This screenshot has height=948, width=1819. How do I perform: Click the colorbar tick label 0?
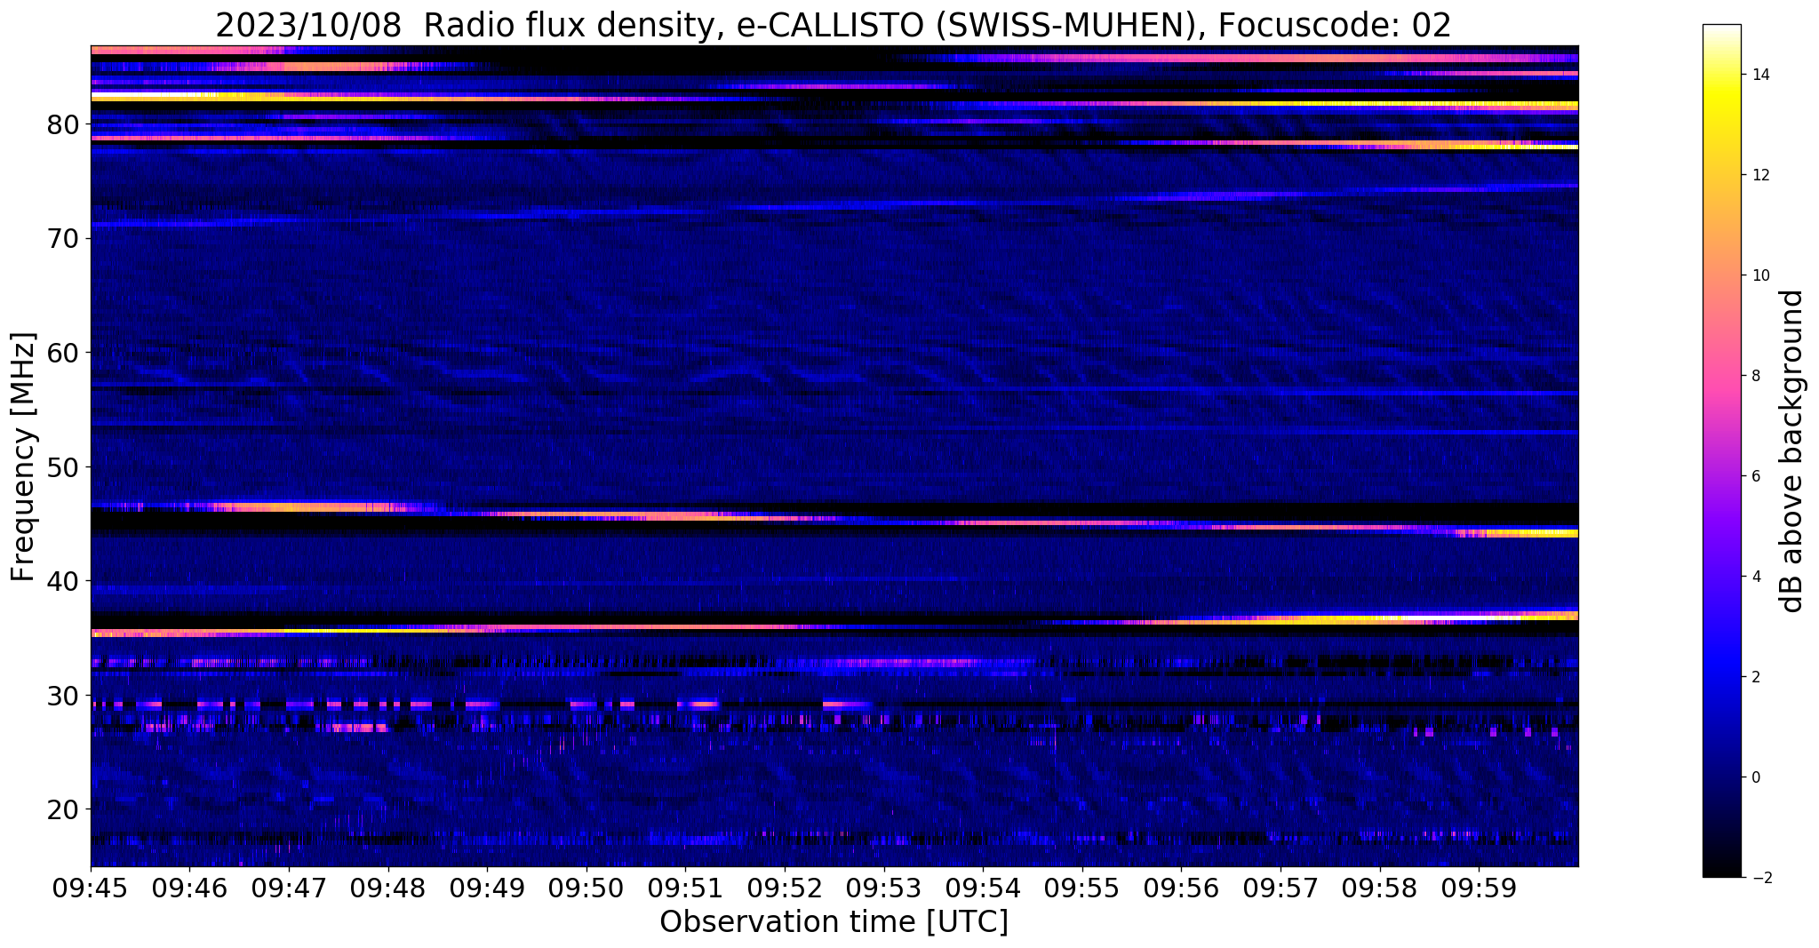click(x=1756, y=777)
